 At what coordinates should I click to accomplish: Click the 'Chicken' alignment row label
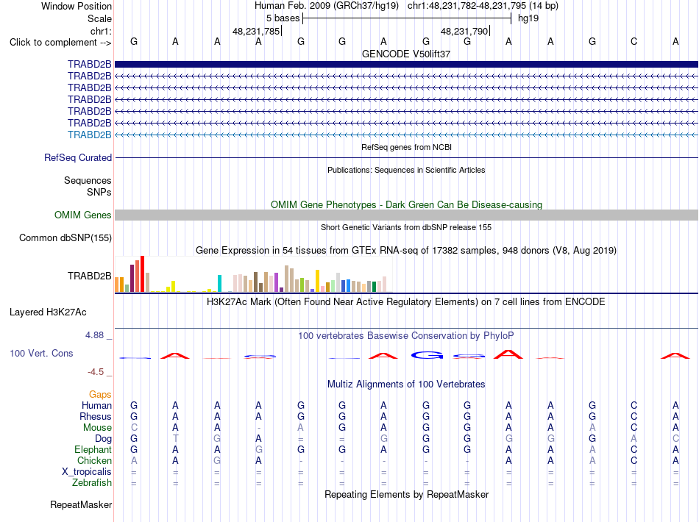coord(94,460)
